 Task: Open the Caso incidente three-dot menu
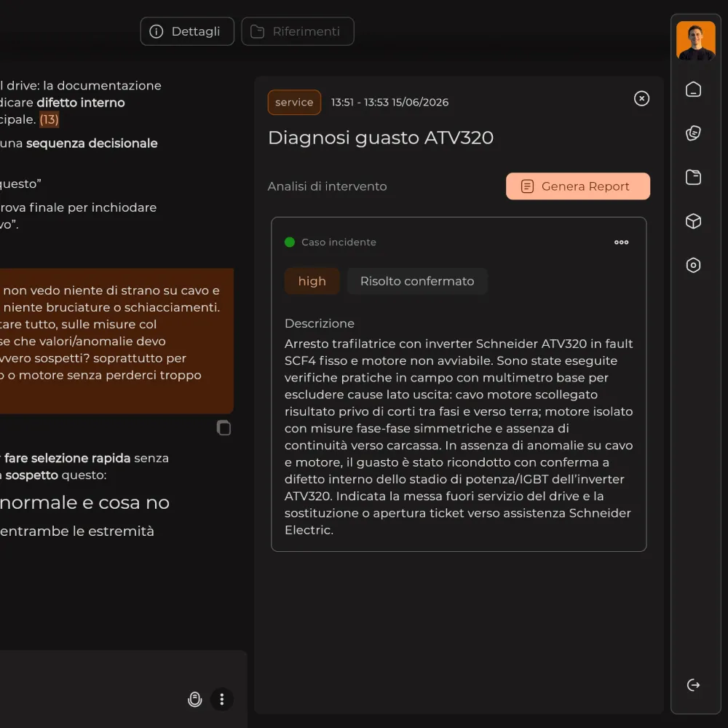coord(621,242)
